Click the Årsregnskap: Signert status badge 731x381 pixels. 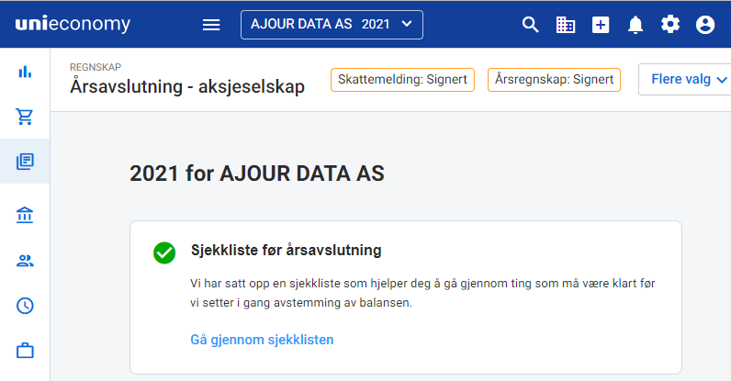(554, 80)
